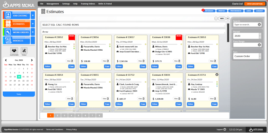Open the Work Orders wrench icon

pos(8,32)
